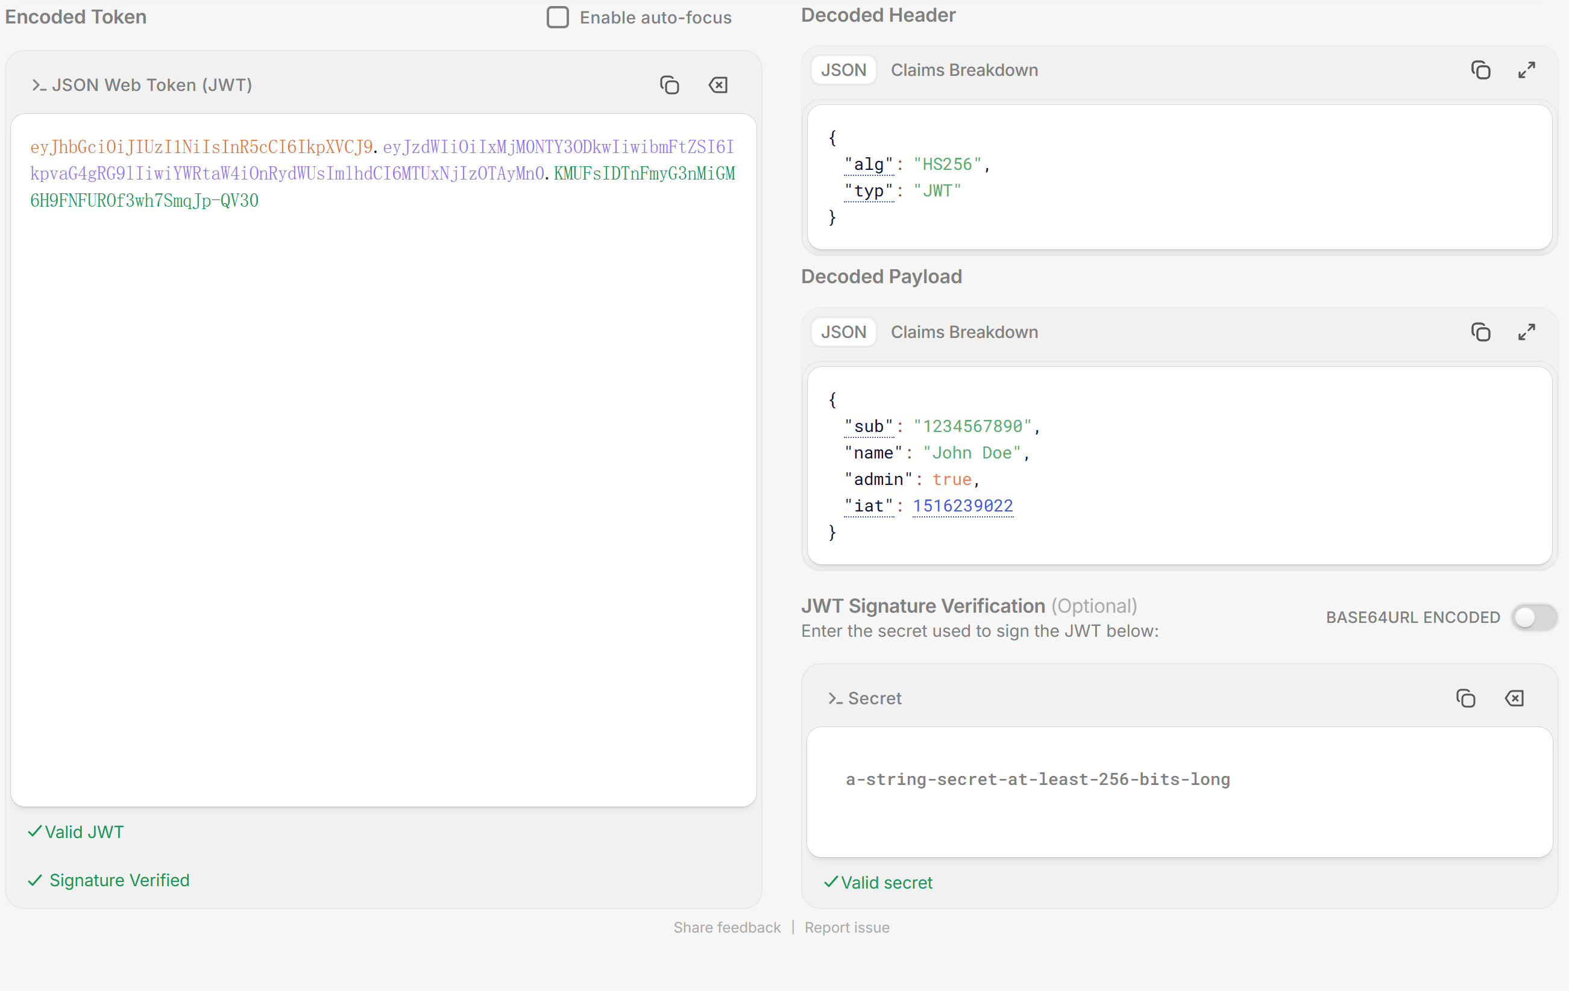Screen dimensions: 1569x991
Task: Click into the encoded token text area
Action: click(383, 460)
